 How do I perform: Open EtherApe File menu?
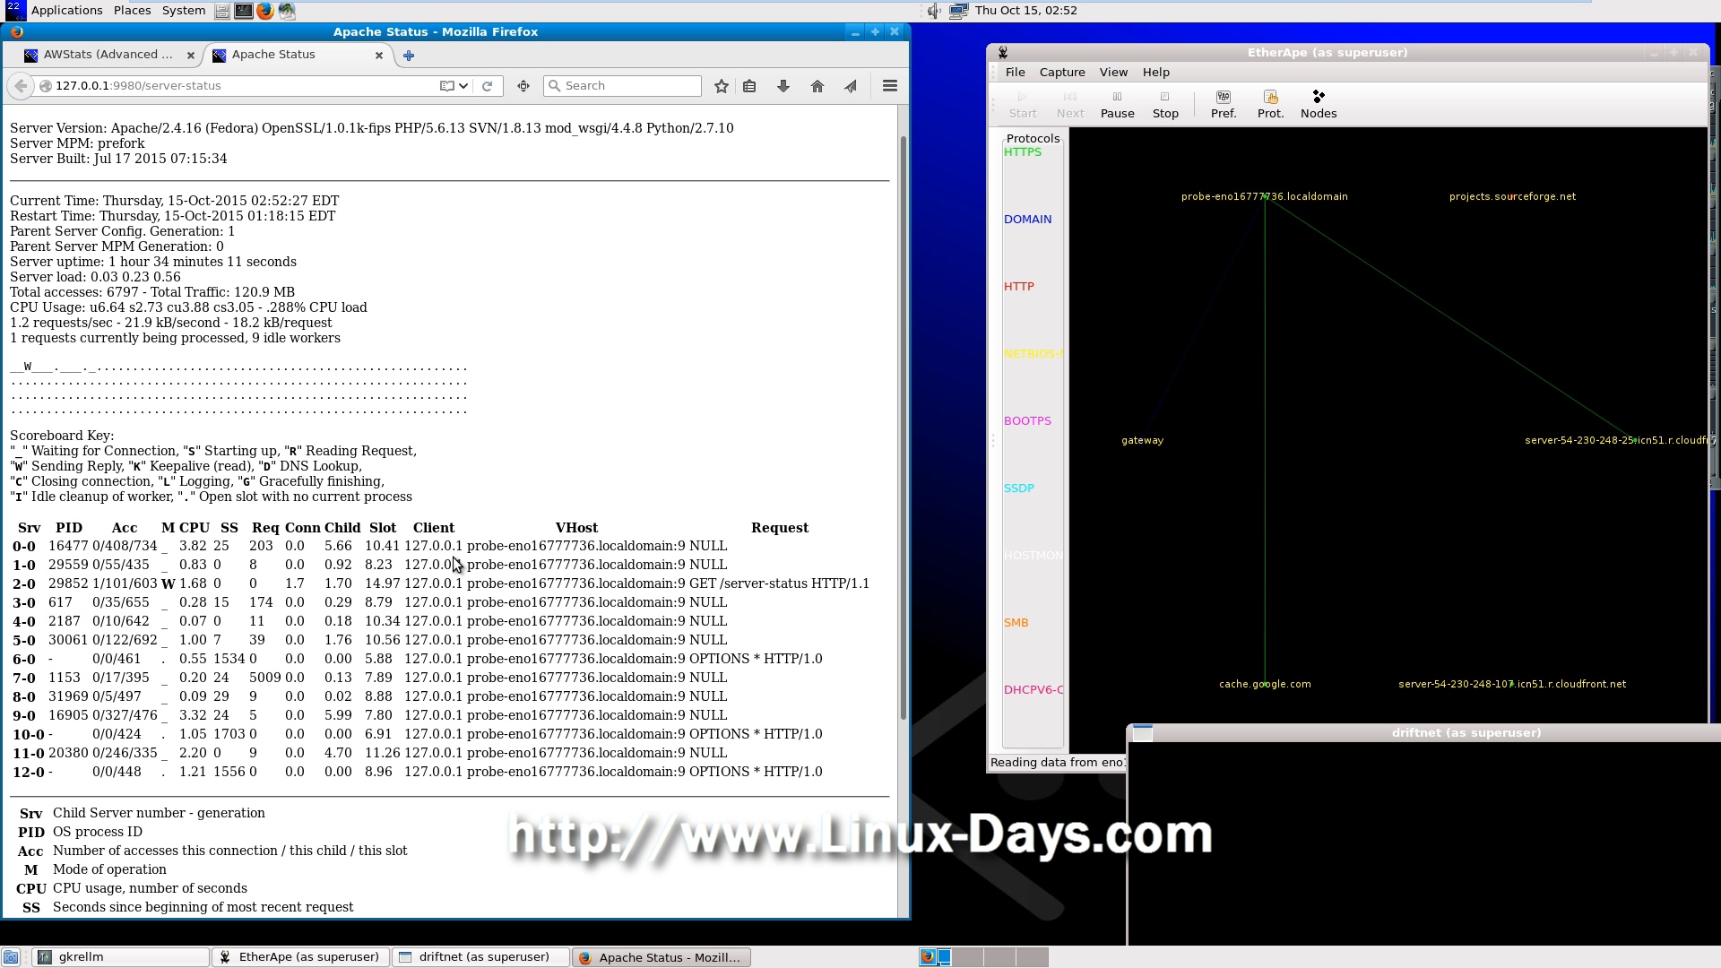(x=1015, y=73)
